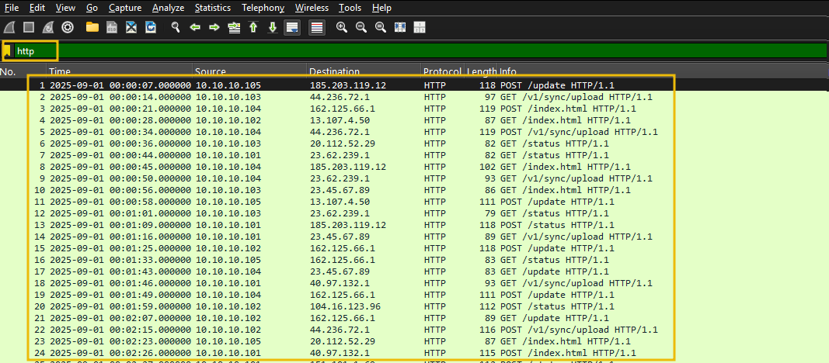Select packet 13 POST /status

415,225
